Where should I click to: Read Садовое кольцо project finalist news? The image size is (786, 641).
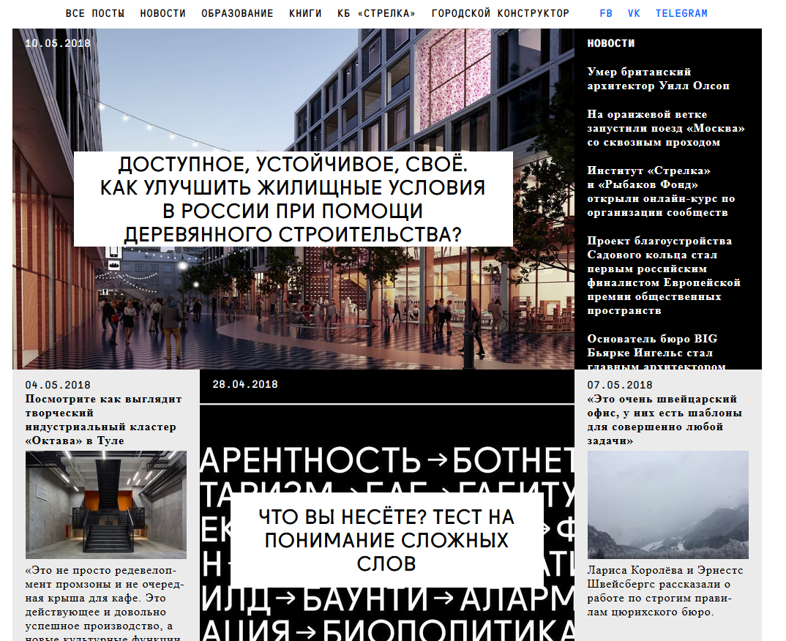(664, 275)
